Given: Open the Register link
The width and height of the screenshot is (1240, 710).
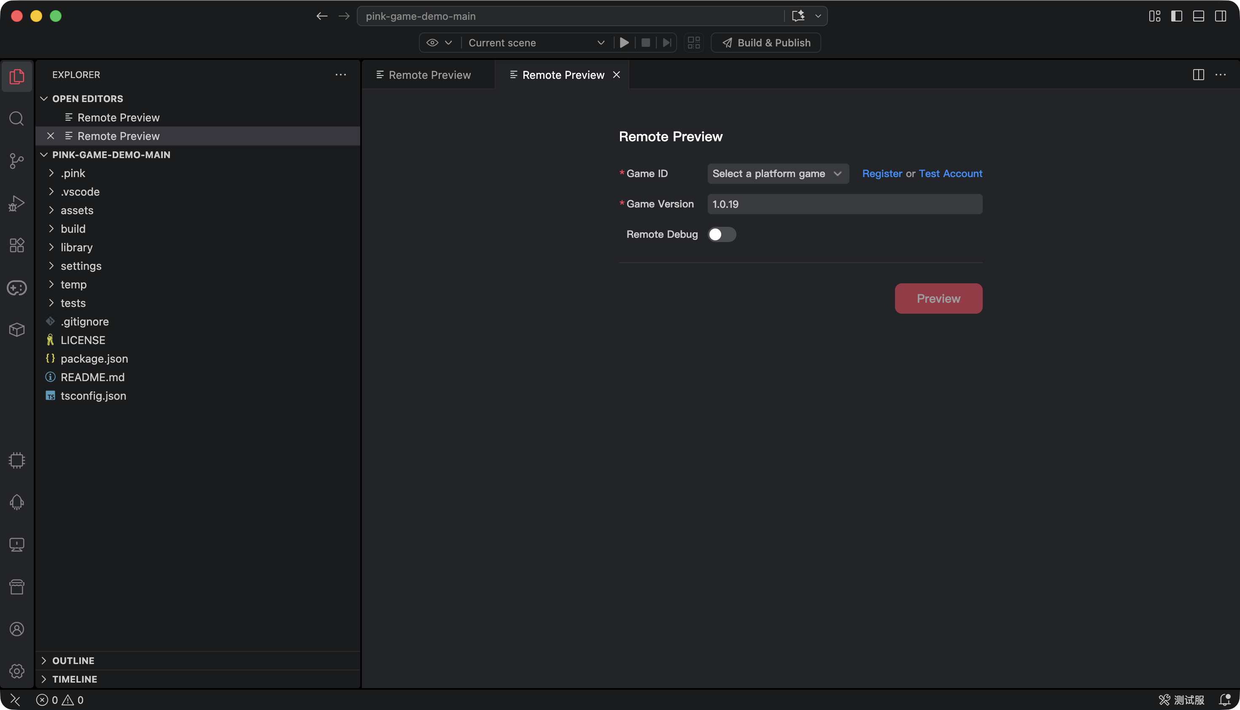Looking at the screenshot, I should (x=882, y=174).
